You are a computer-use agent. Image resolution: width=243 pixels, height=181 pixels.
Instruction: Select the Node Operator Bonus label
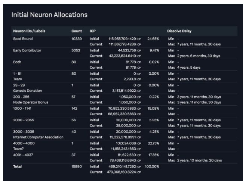pyautogui.click(x=31, y=102)
